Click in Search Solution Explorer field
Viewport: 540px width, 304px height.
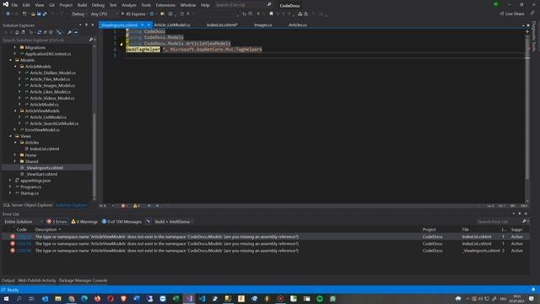45,40
